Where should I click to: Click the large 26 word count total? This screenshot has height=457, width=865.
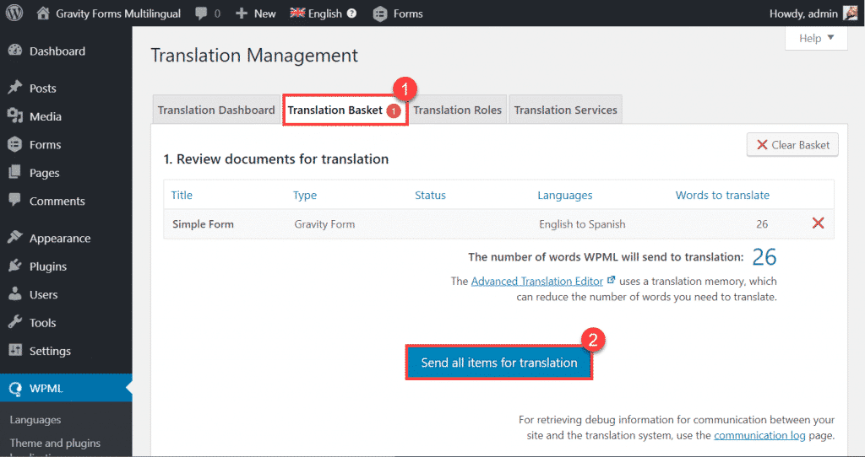764,256
